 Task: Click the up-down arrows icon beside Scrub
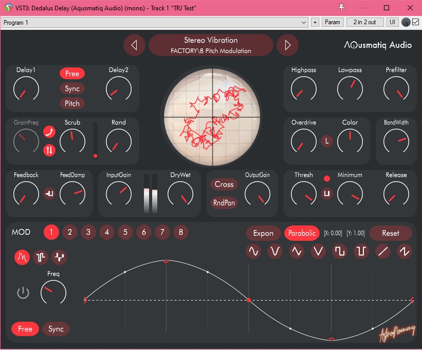click(x=49, y=150)
